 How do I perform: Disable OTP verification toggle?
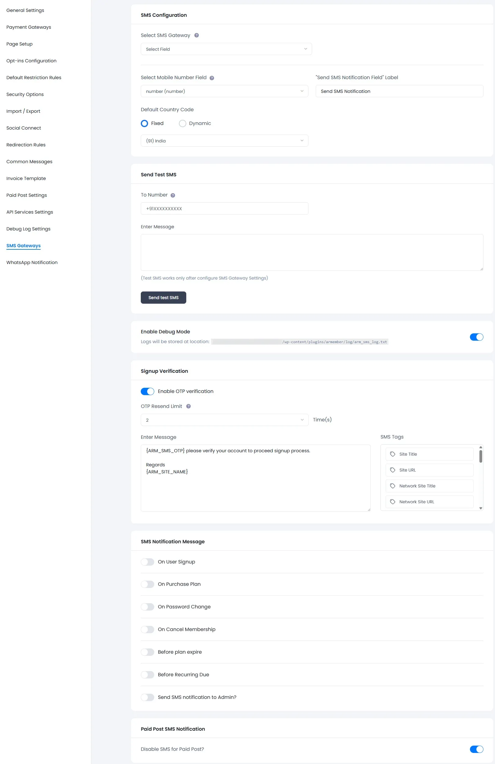[147, 391]
